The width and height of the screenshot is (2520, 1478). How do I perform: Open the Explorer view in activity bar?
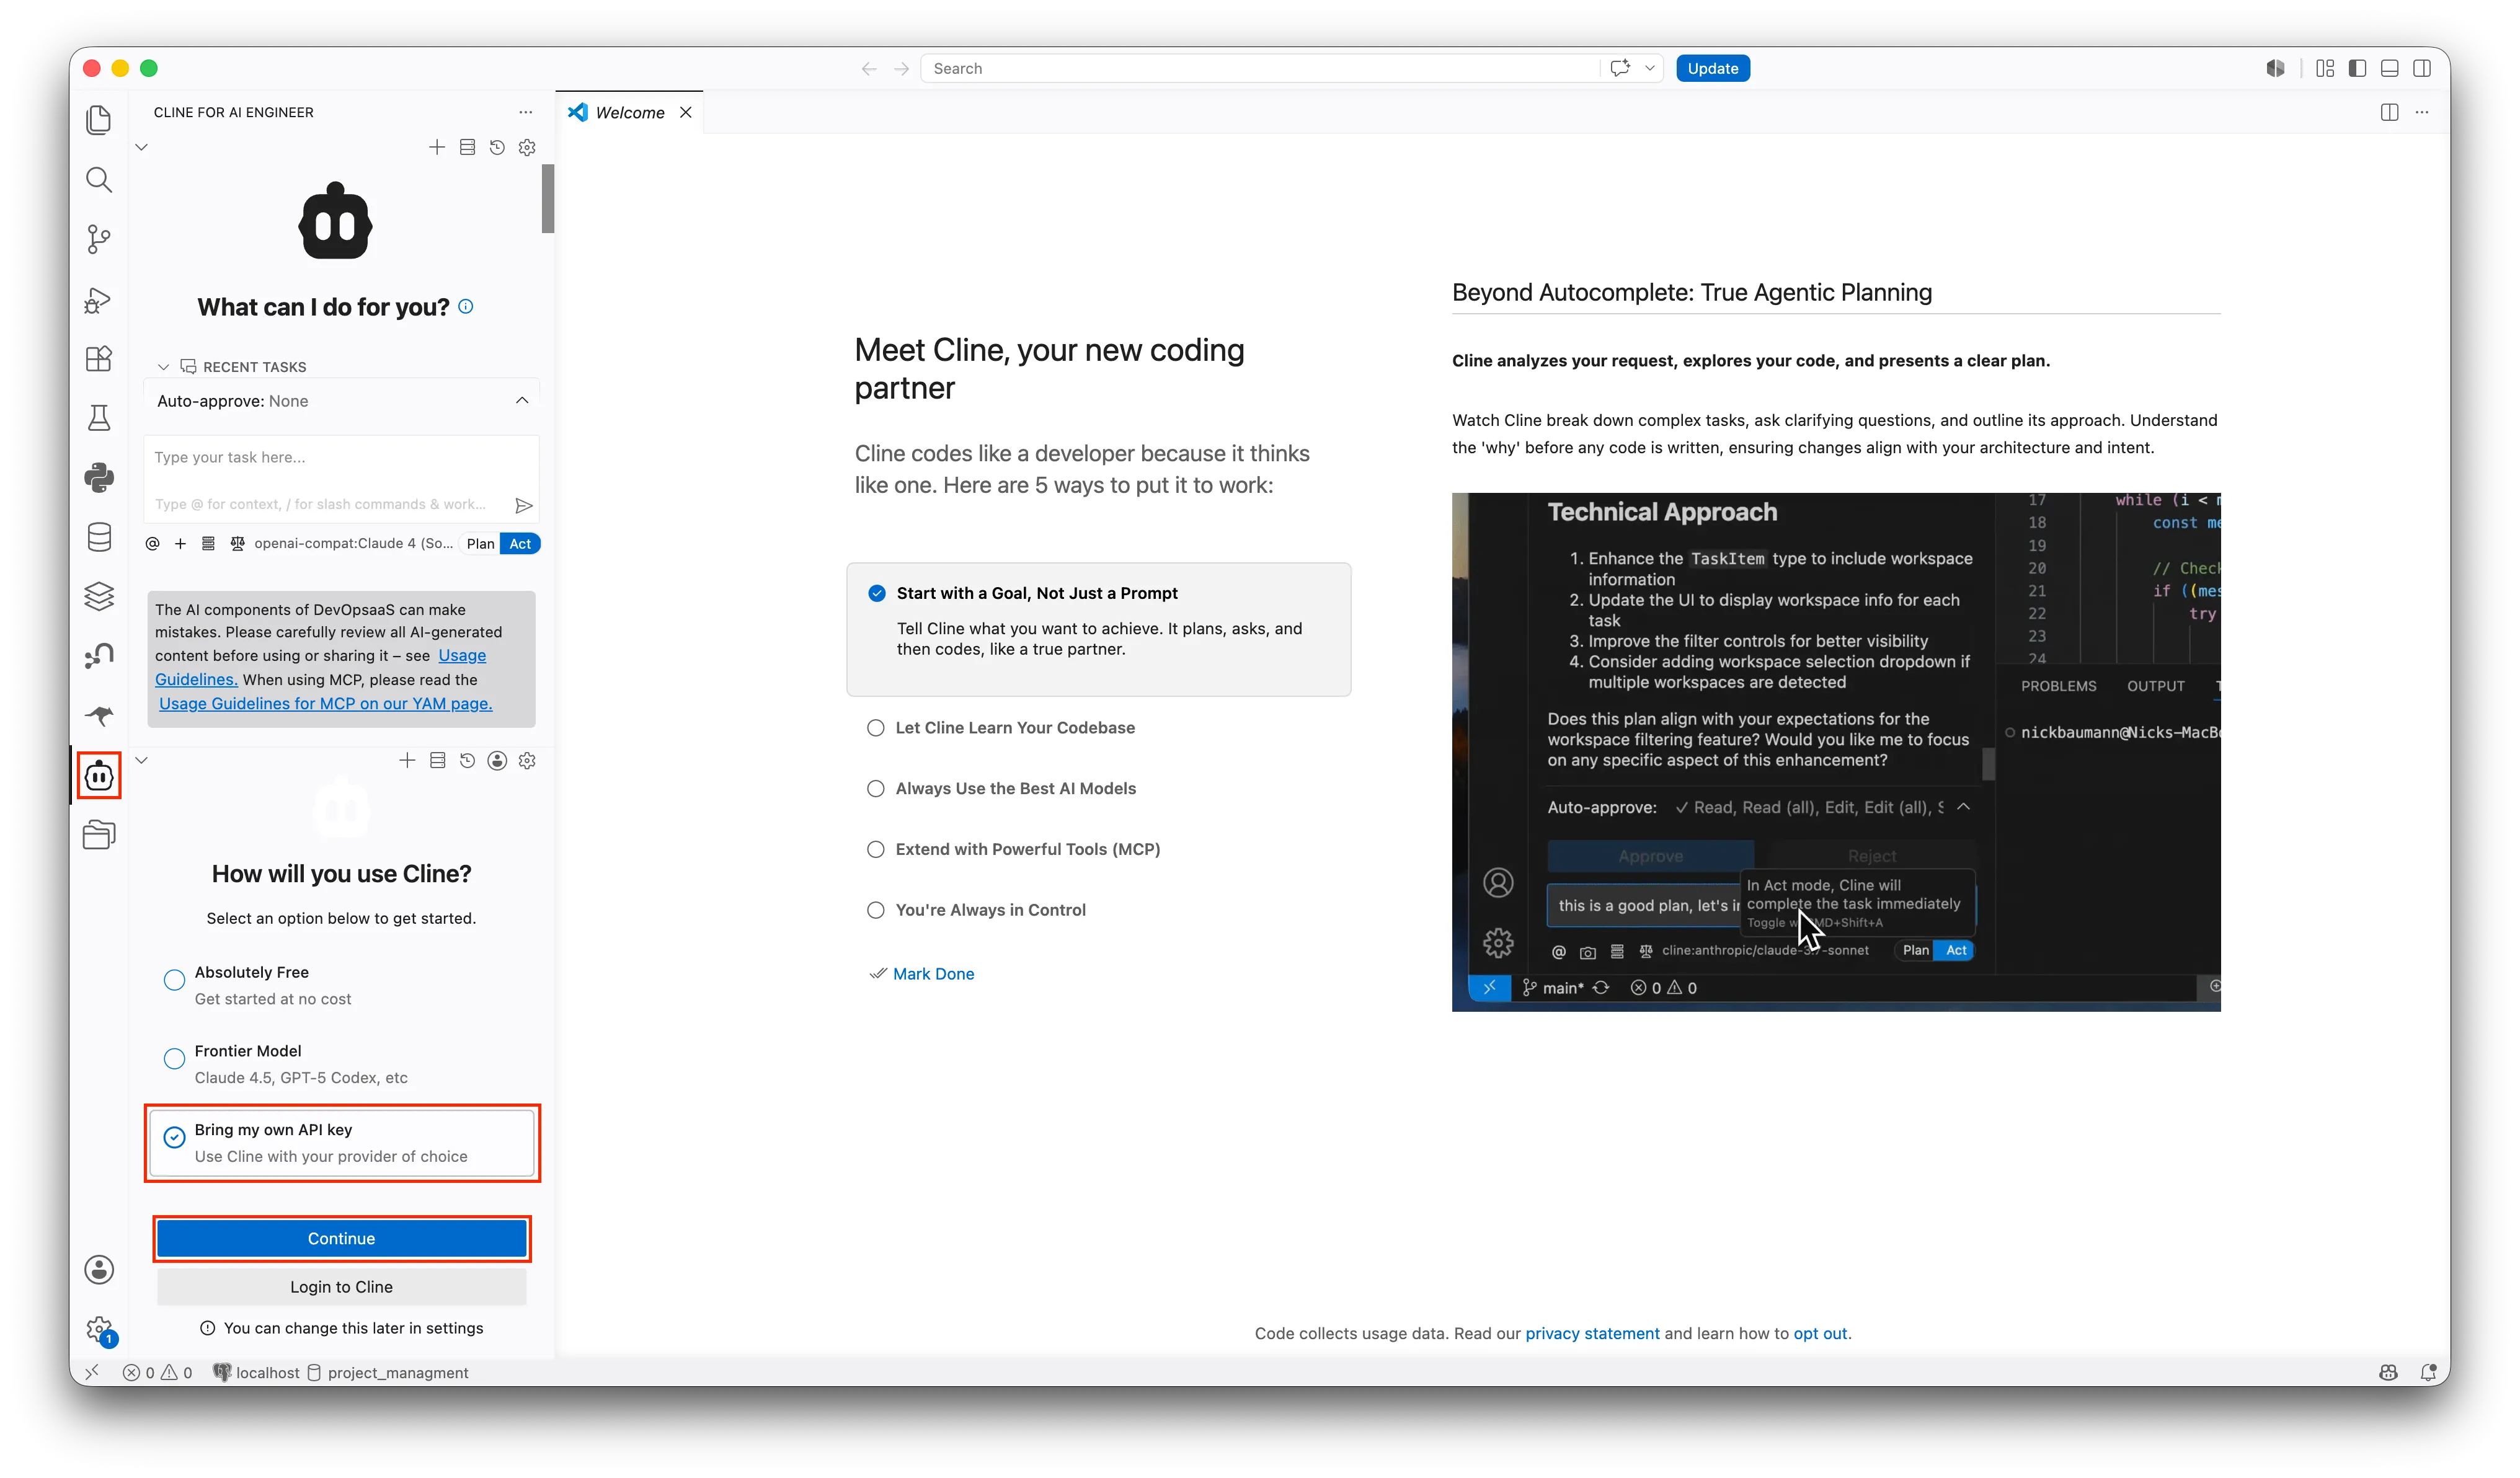tap(99, 120)
